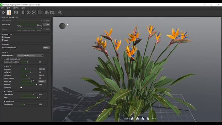Click the Structural bones limit field

46,48
